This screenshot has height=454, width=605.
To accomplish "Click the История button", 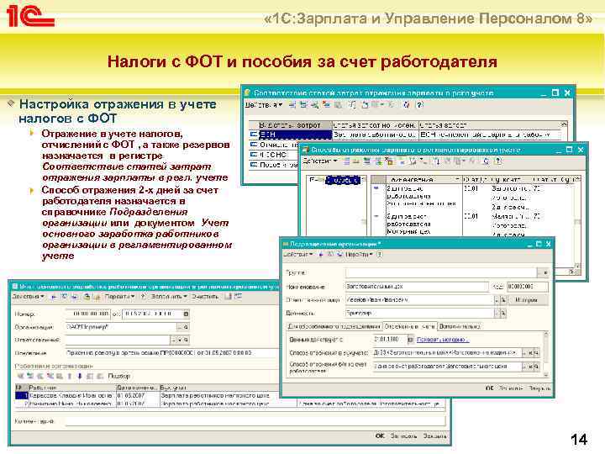I will tap(527, 300).
